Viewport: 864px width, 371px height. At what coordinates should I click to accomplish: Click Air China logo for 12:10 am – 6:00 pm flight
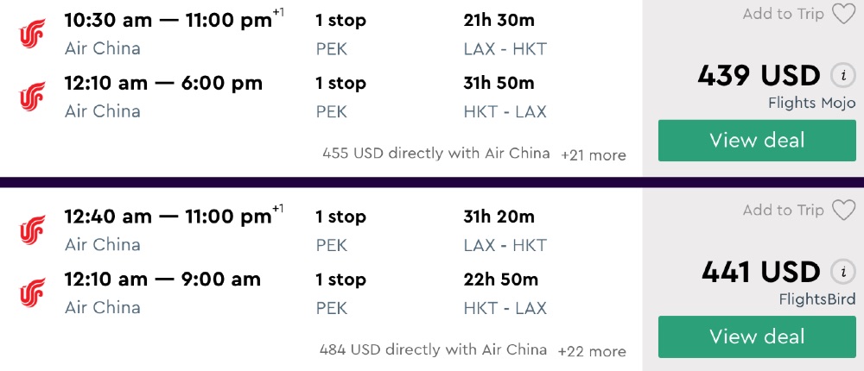pyautogui.click(x=33, y=97)
